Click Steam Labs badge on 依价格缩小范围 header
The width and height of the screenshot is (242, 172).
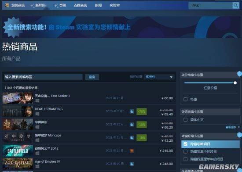[240, 74]
